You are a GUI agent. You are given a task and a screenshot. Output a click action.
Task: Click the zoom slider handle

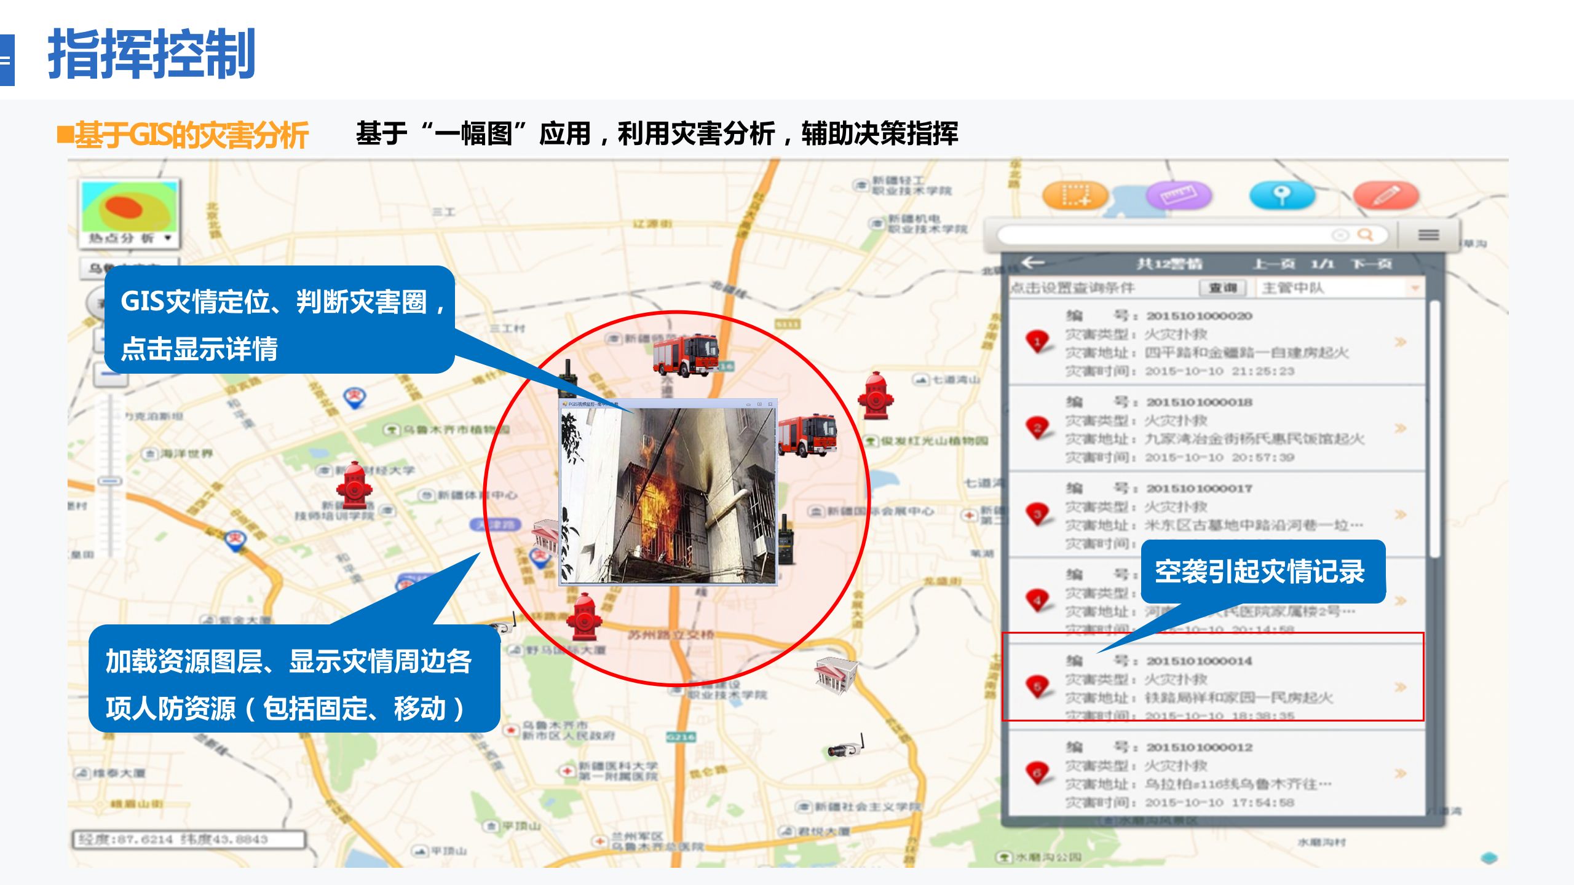pos(111,481)
